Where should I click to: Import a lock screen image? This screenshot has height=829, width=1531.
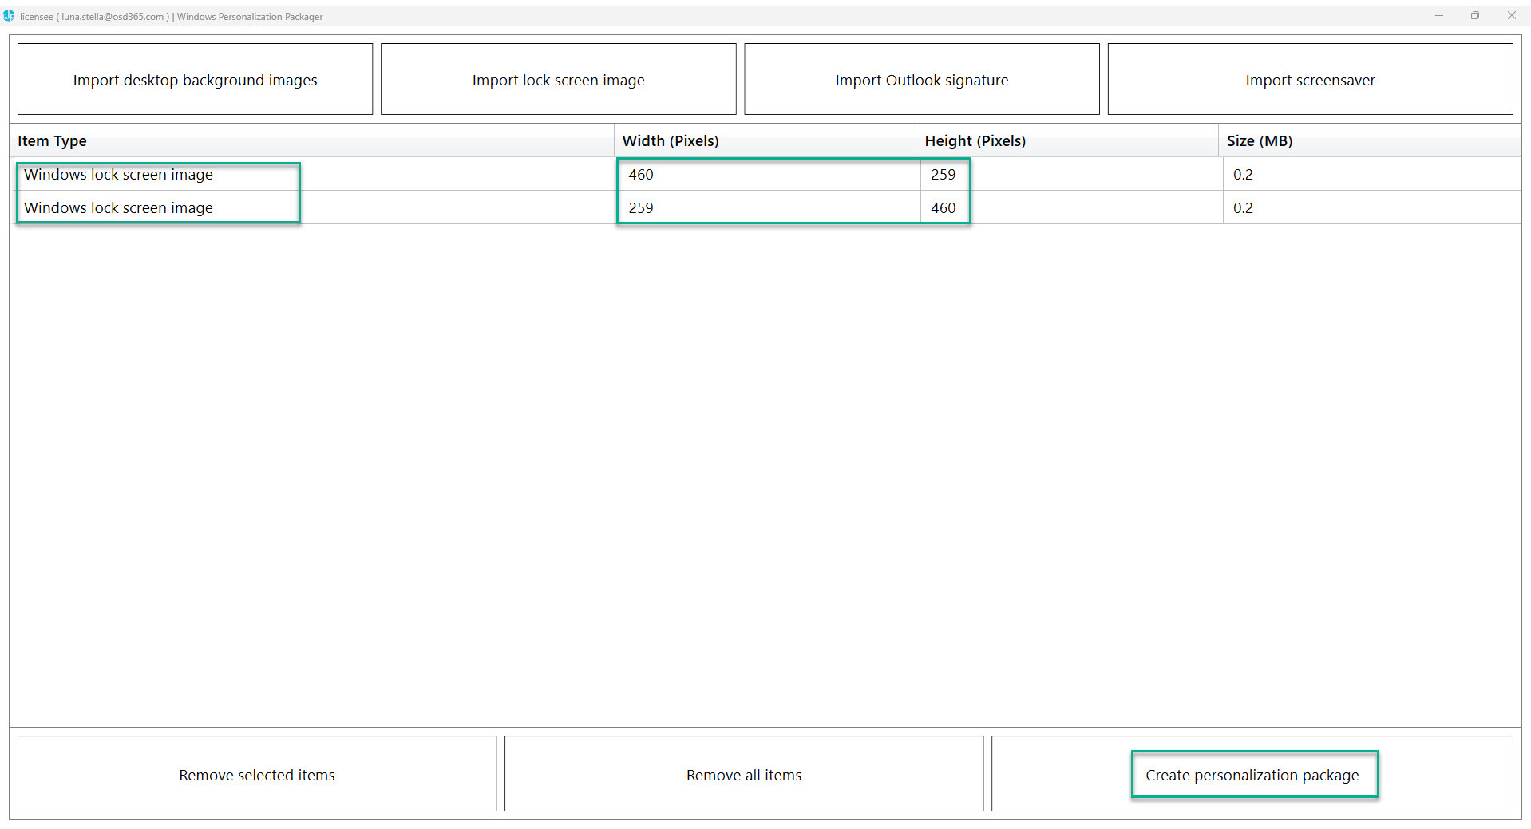pos(558,79)
